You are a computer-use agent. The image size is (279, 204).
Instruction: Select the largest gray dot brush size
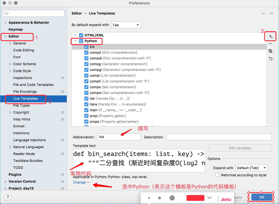click(x=172, y=198)
